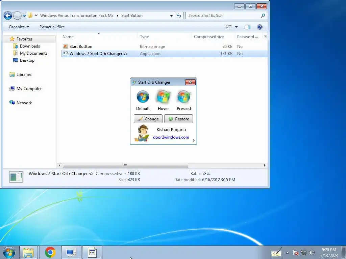Image resolution: width=346 pixels, height=259 pixels.
Task: Close the Start Orb Changer dialog
Action: click(190, 82)
